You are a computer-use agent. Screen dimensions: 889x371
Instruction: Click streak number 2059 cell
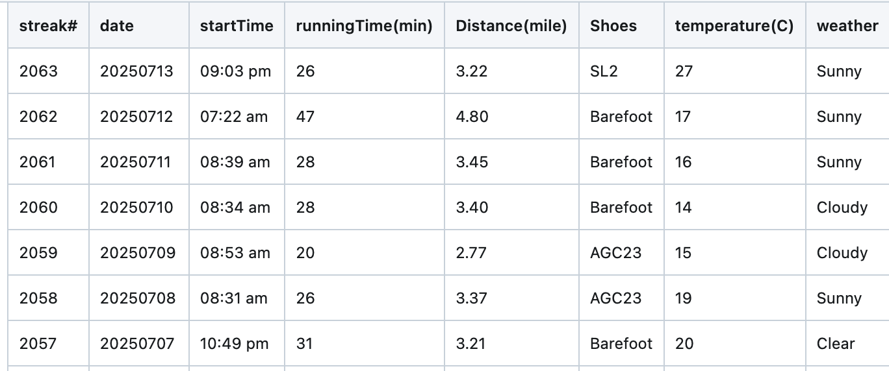tap(38, 253)
